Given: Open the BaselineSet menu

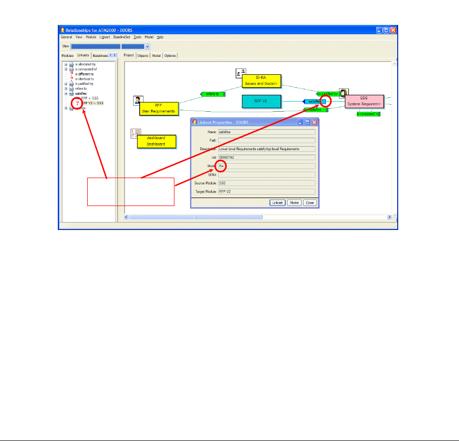Looking at the screenshot, I should (x=122, y=37).
